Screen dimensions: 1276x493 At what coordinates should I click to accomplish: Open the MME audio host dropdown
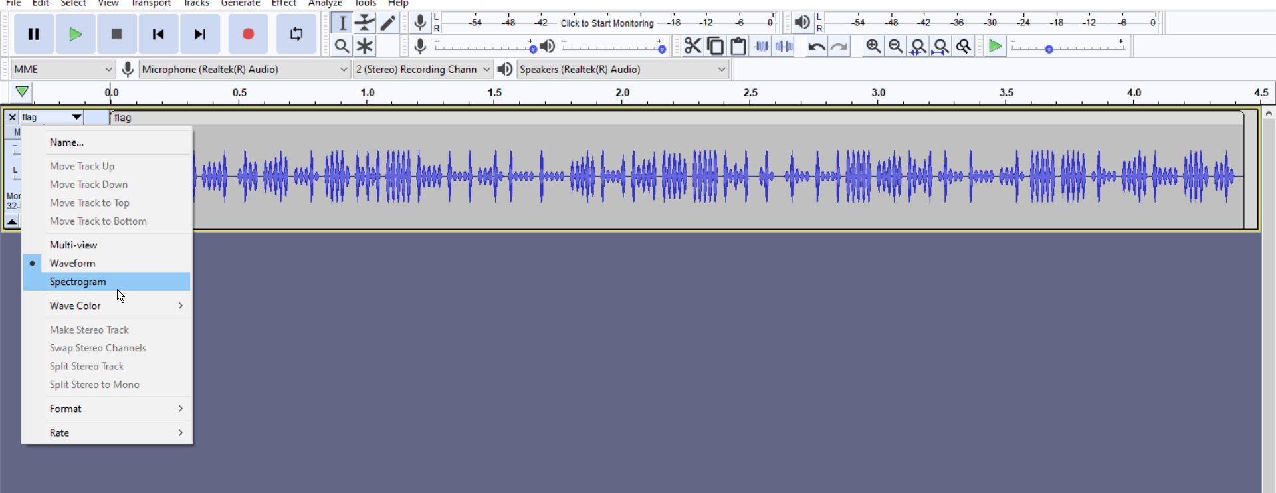(63, 69)
